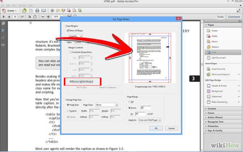The image size is (243, 152).
Task: Add a sticky note comment icon
Action: click(x=58, y=11)
